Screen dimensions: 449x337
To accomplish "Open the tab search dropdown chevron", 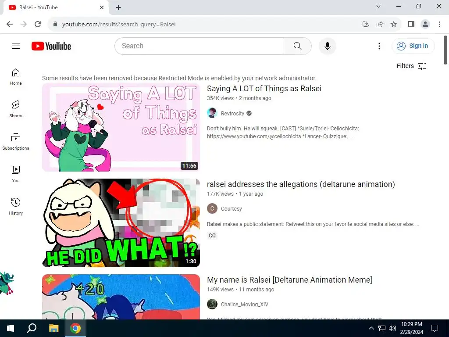I will 378,6.
